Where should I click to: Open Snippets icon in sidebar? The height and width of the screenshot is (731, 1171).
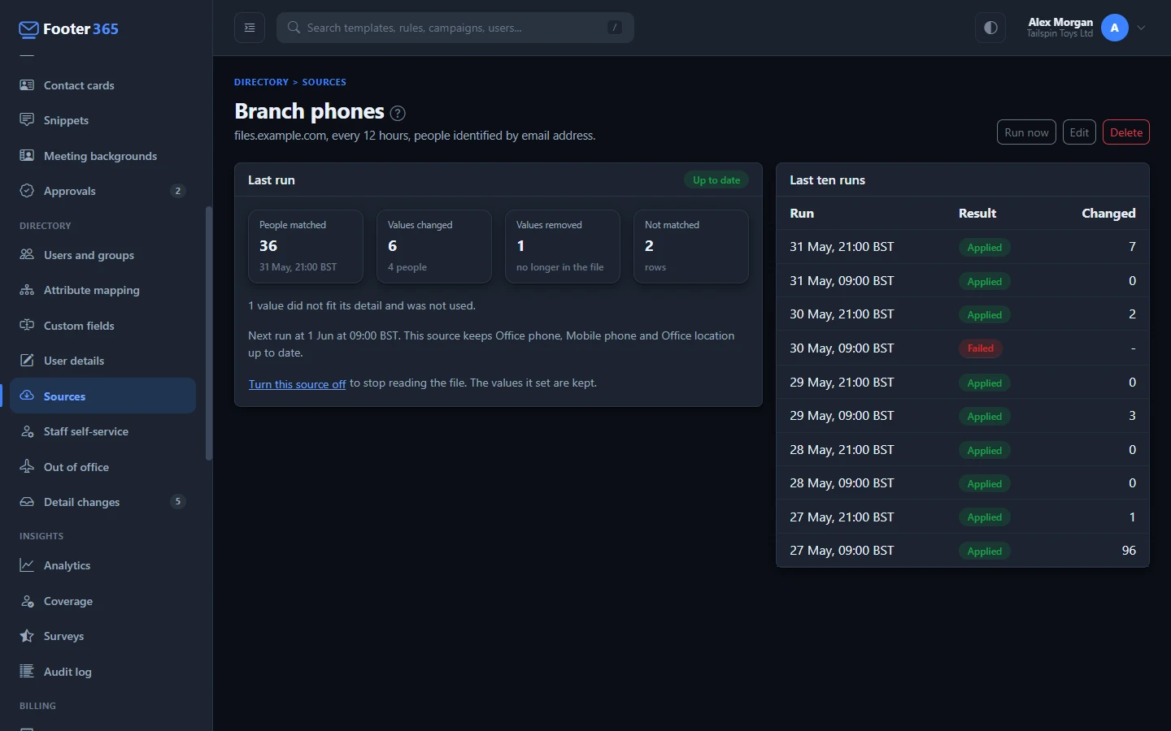pyautogui.click(x=27, y=120)
